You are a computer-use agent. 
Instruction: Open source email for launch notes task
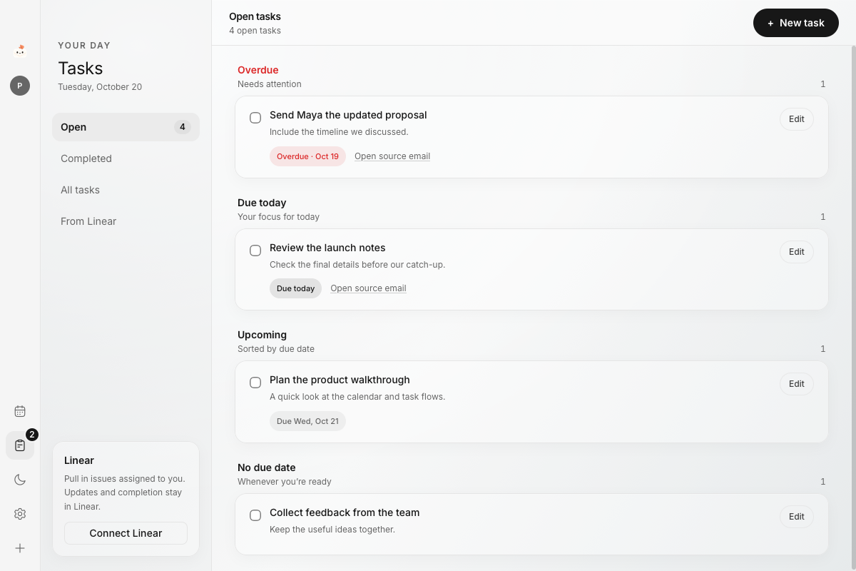click(x=368, y=288)
